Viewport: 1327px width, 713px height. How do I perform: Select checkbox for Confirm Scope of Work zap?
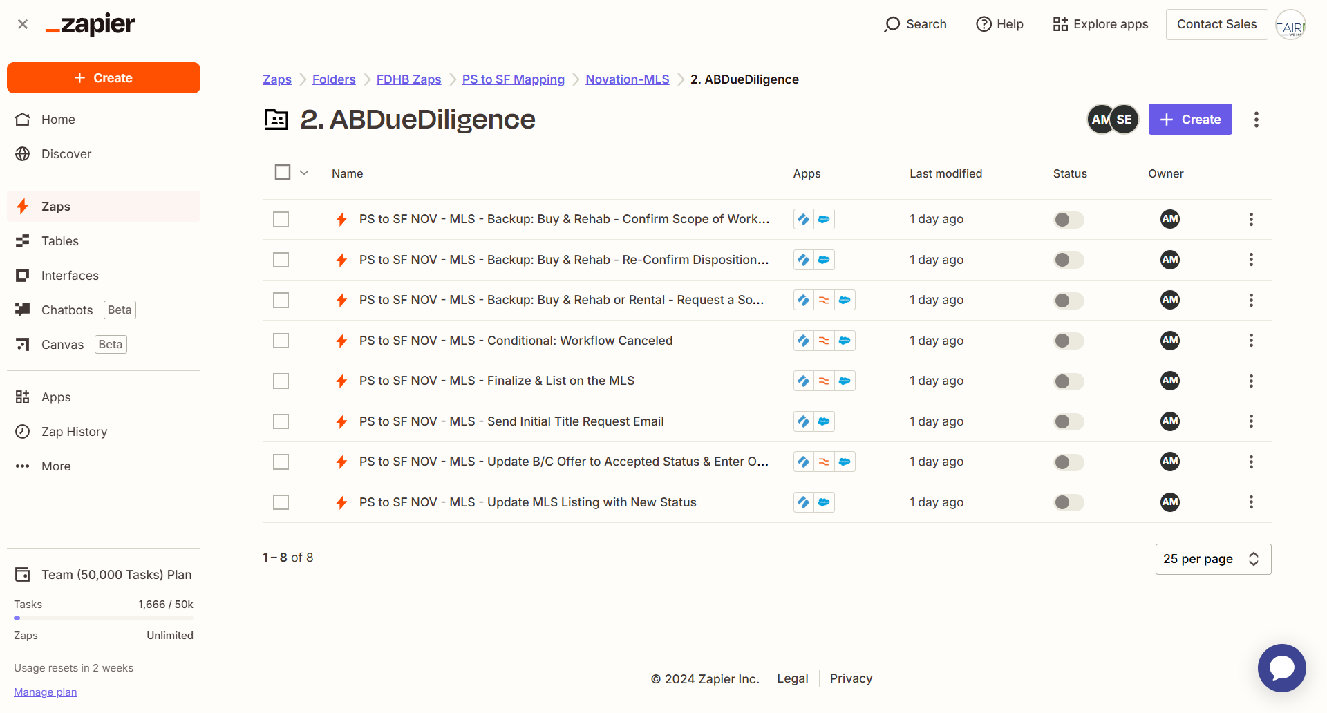281,220
